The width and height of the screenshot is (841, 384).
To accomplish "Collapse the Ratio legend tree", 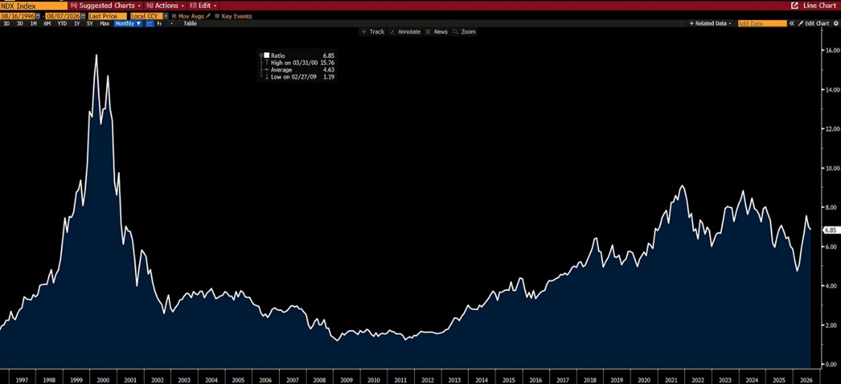I will pyautogui.click(x=261, y=55).
